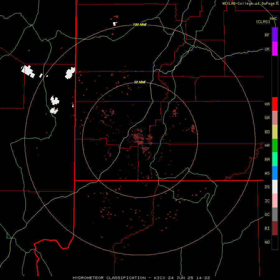Select the pink IC legend swatch
Screen dimensions: 280x280
pos(275,201)
